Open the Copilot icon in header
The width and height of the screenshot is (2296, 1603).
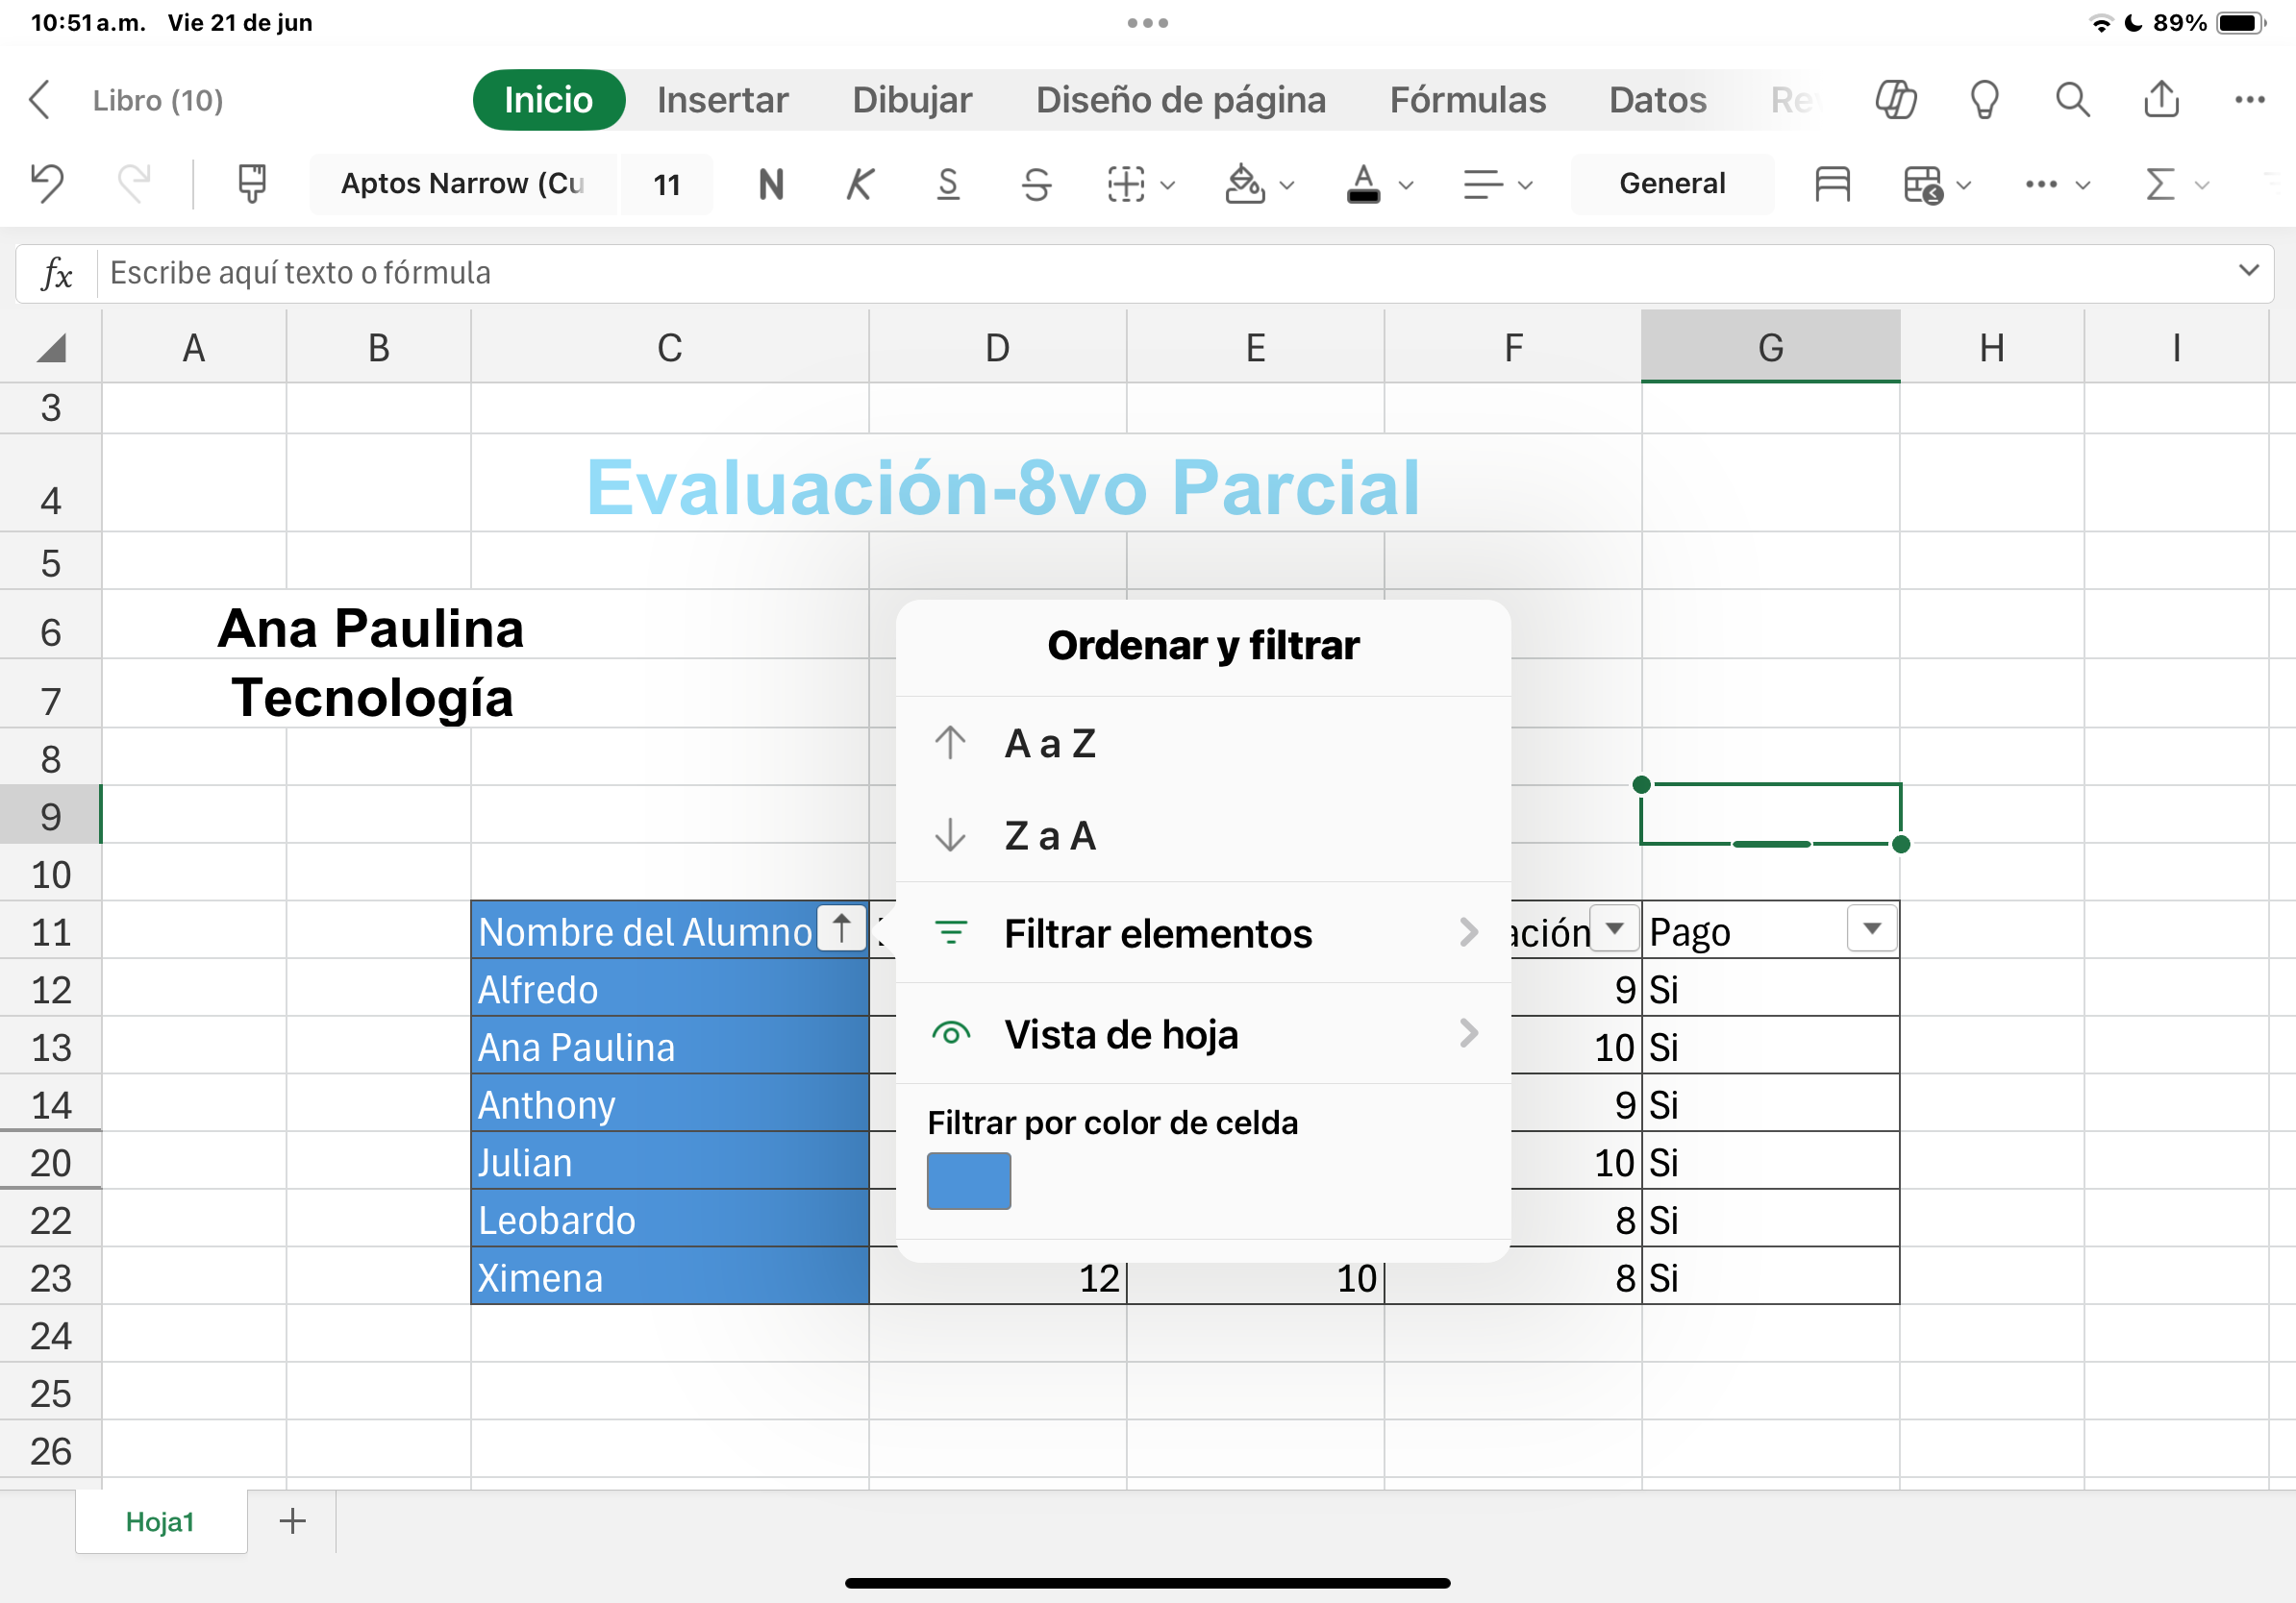coord(1895,100)
